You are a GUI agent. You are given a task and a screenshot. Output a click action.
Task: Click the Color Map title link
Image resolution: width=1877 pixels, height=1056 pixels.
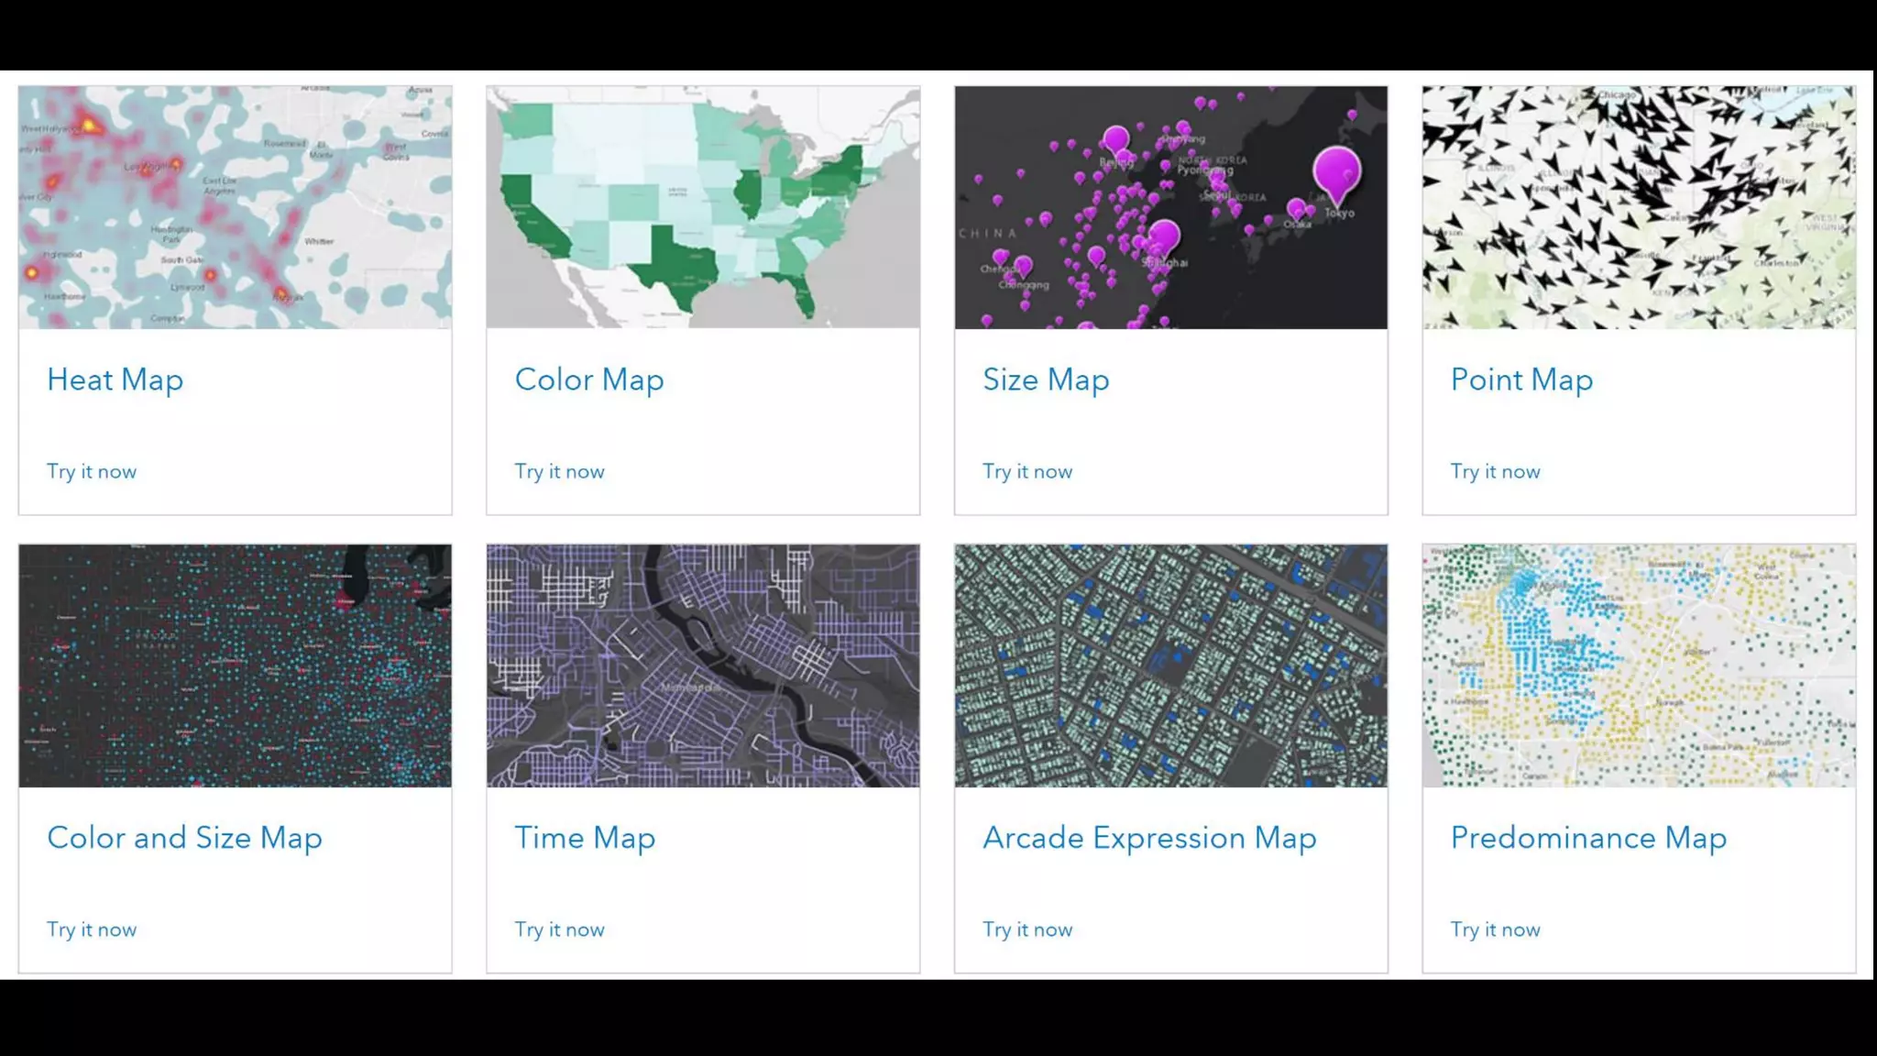588,379
